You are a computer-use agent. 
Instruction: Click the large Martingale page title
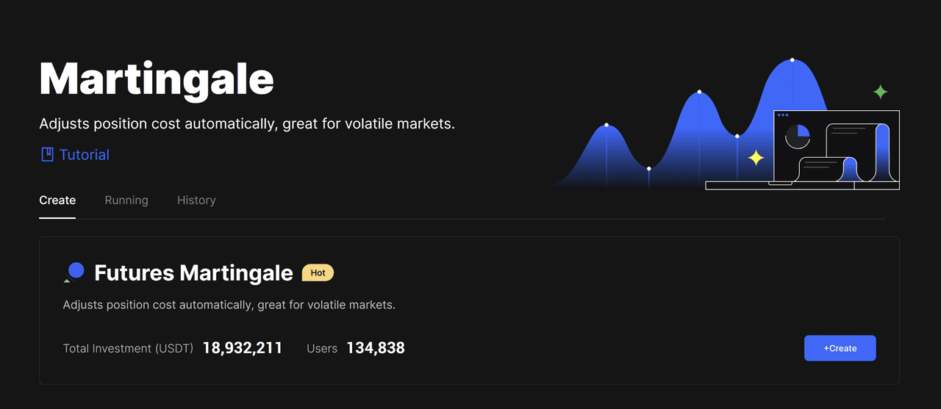(x=157, y=78)
